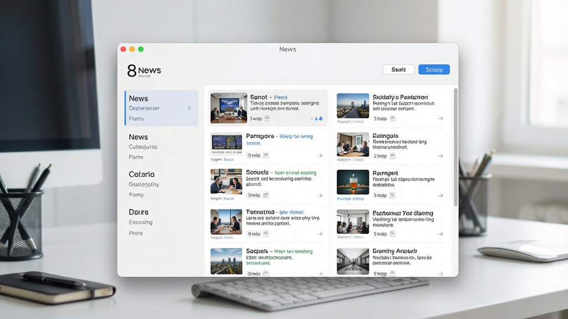The image size is (568, 319).
Task: Click the vertical scrollbar of article list
Action: click(455, 147)
